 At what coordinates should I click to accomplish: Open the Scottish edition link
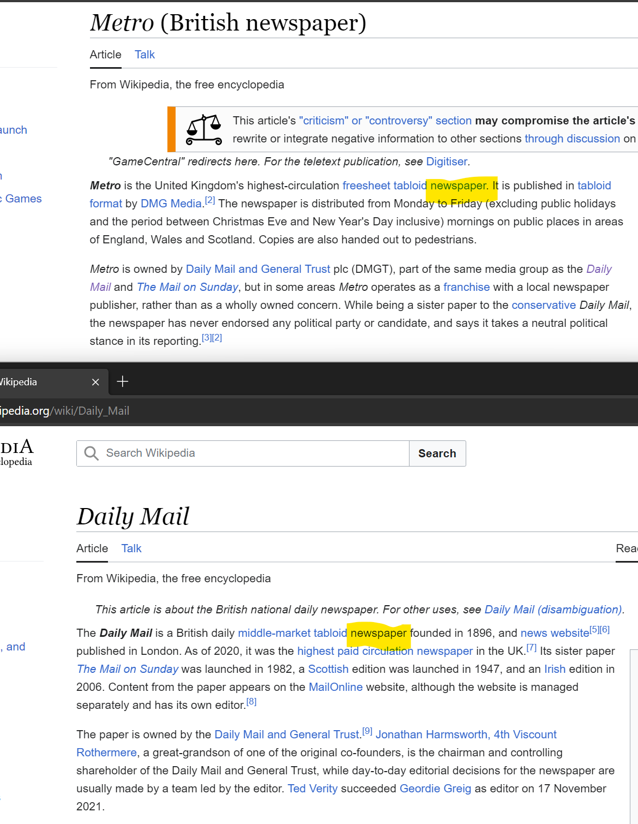[x=328, y=669]
